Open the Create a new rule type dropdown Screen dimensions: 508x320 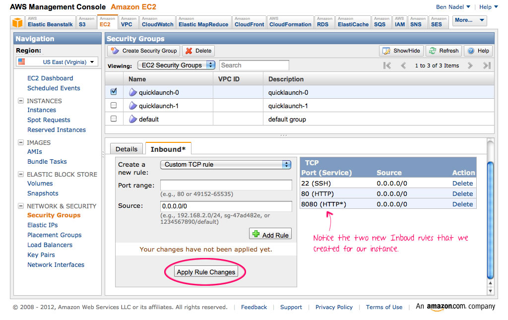pyautogui.click(x=226, y=165)
